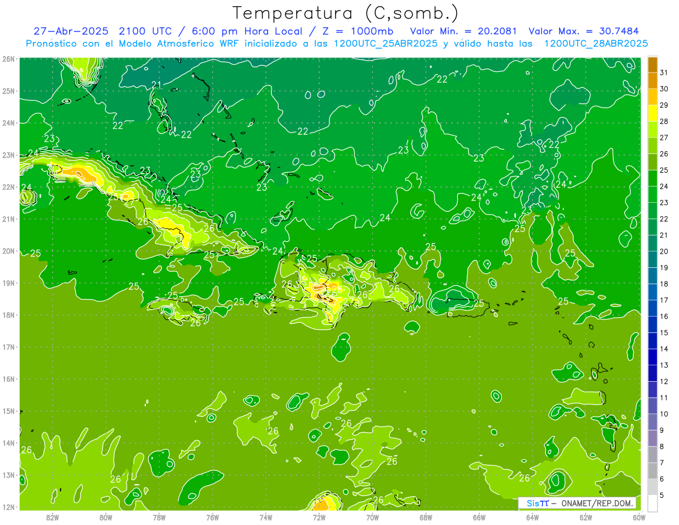Click the '74W' longitude axis label
Screen dimensions: 679x525
pos(265,517)
